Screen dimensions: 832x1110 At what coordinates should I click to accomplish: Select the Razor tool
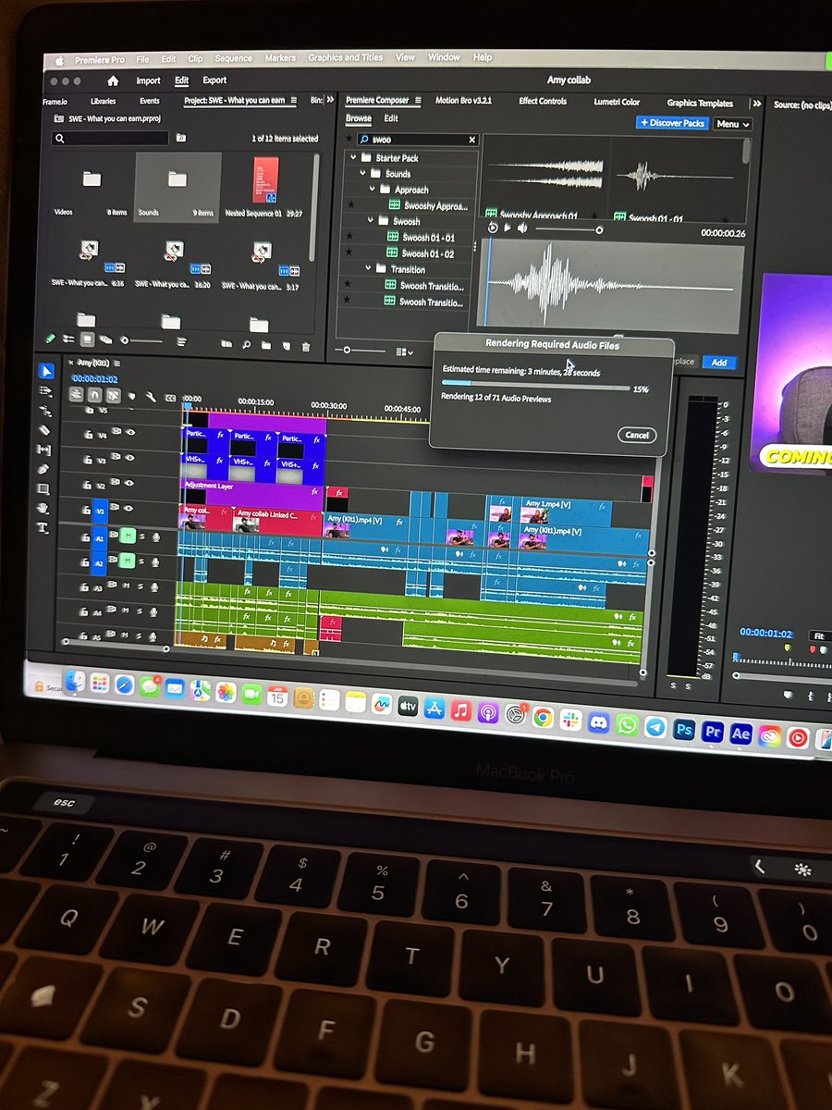click(x=45, y=429)
